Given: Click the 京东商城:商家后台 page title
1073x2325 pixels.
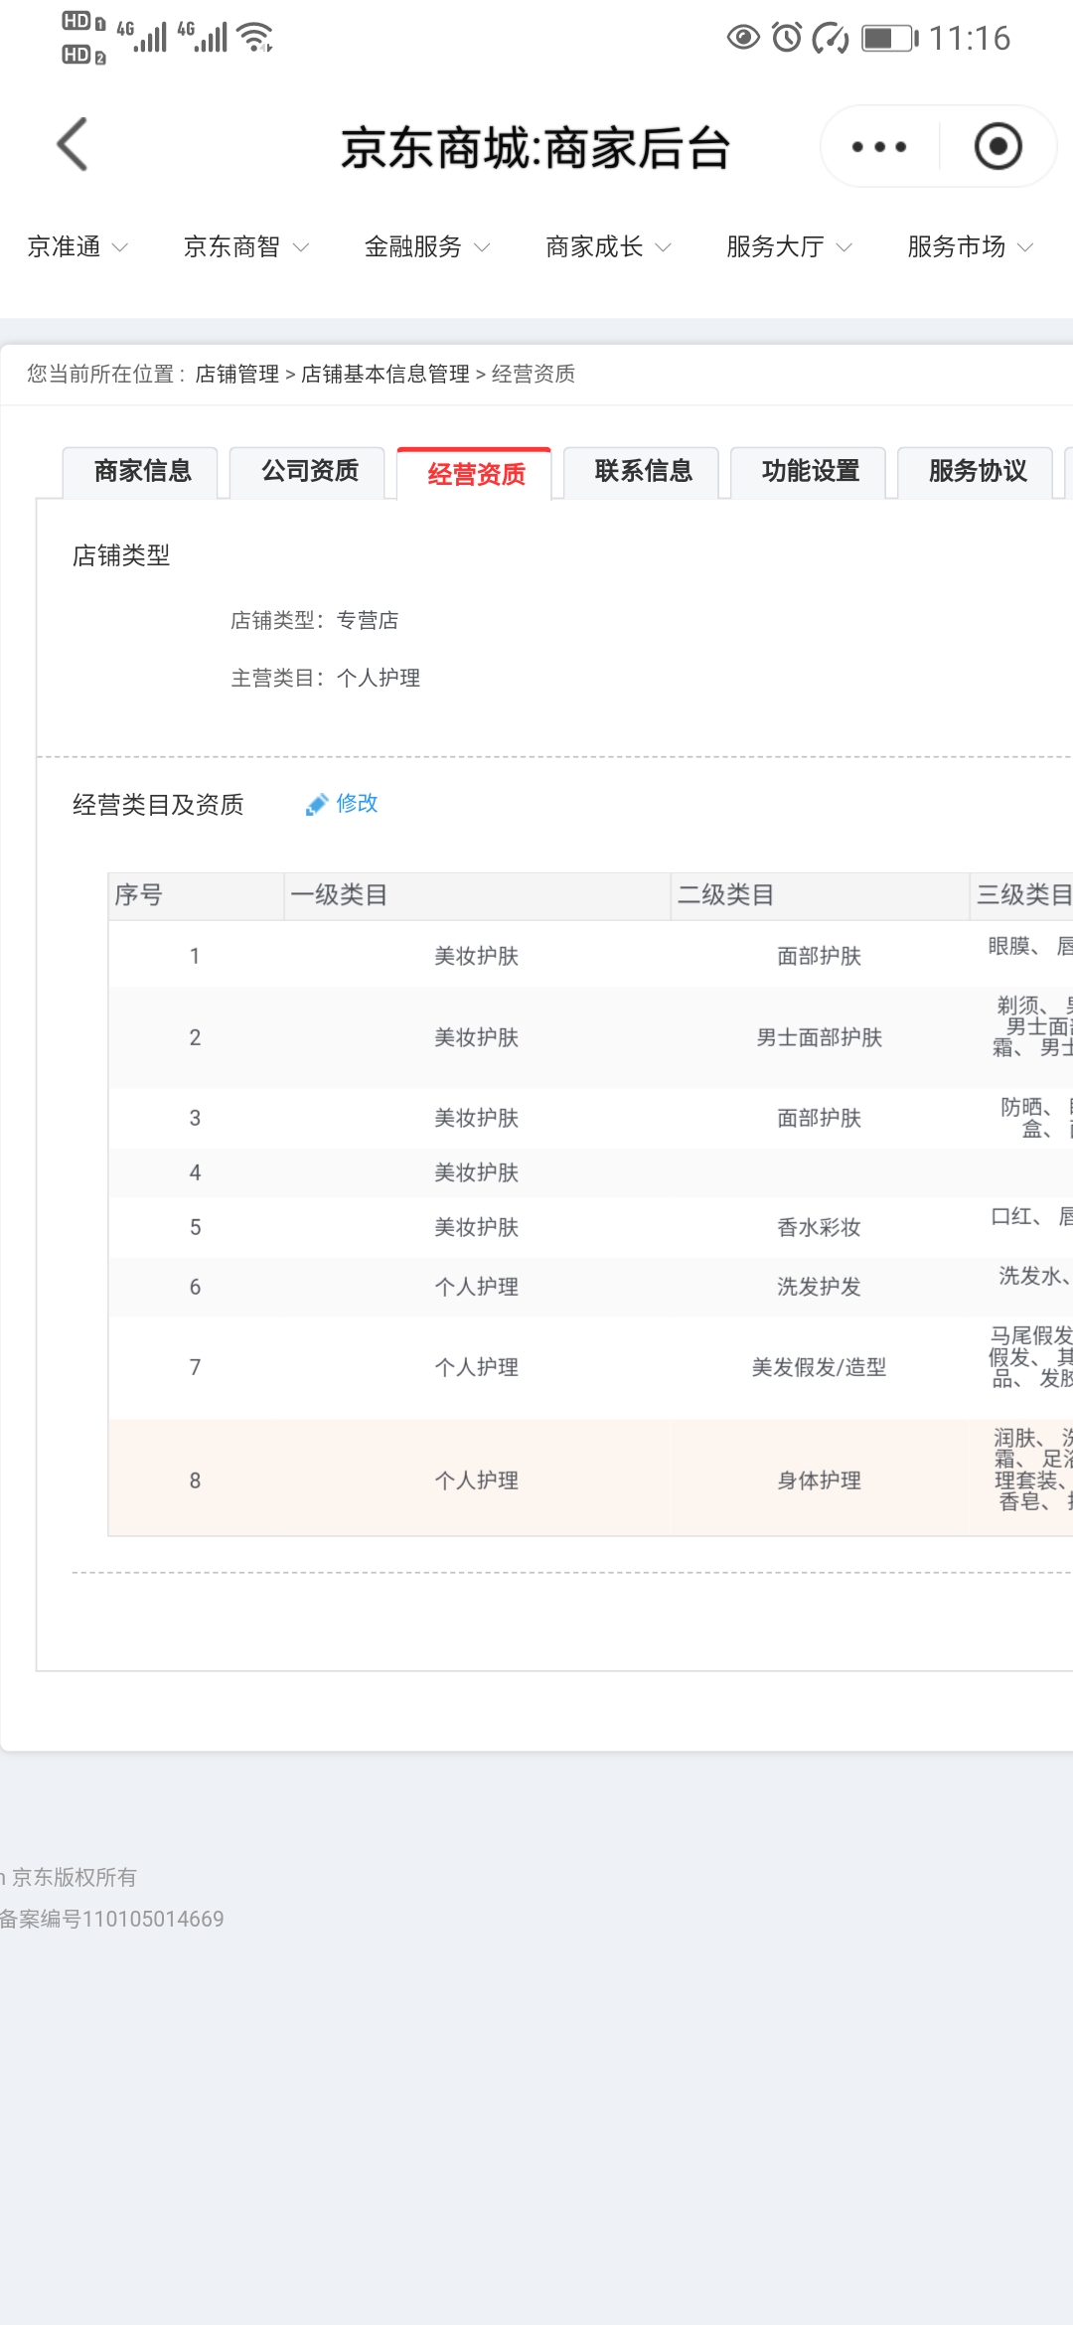Looking at the screenshot, I should point(536,148).
